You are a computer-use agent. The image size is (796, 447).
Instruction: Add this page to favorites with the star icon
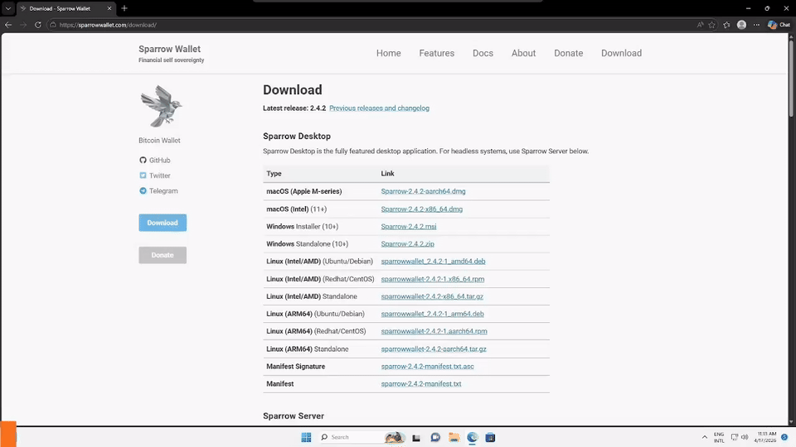711,25
